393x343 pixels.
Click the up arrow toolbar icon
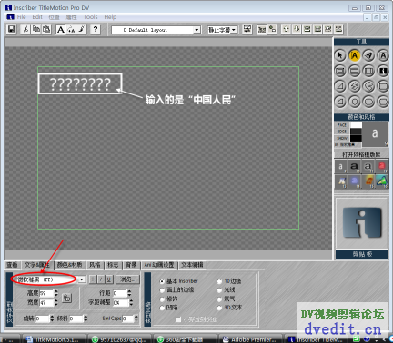286,29
